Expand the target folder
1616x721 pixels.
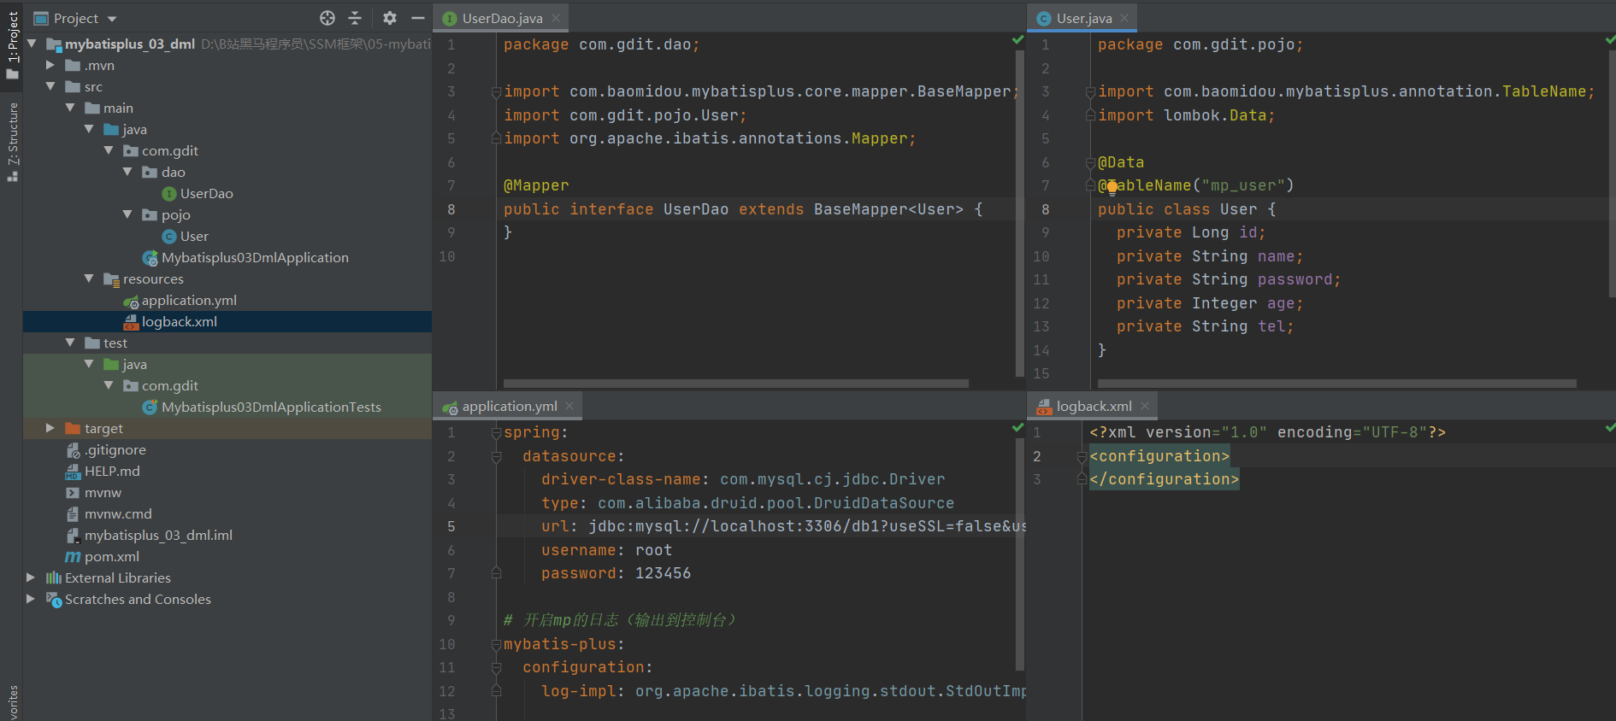50,428
